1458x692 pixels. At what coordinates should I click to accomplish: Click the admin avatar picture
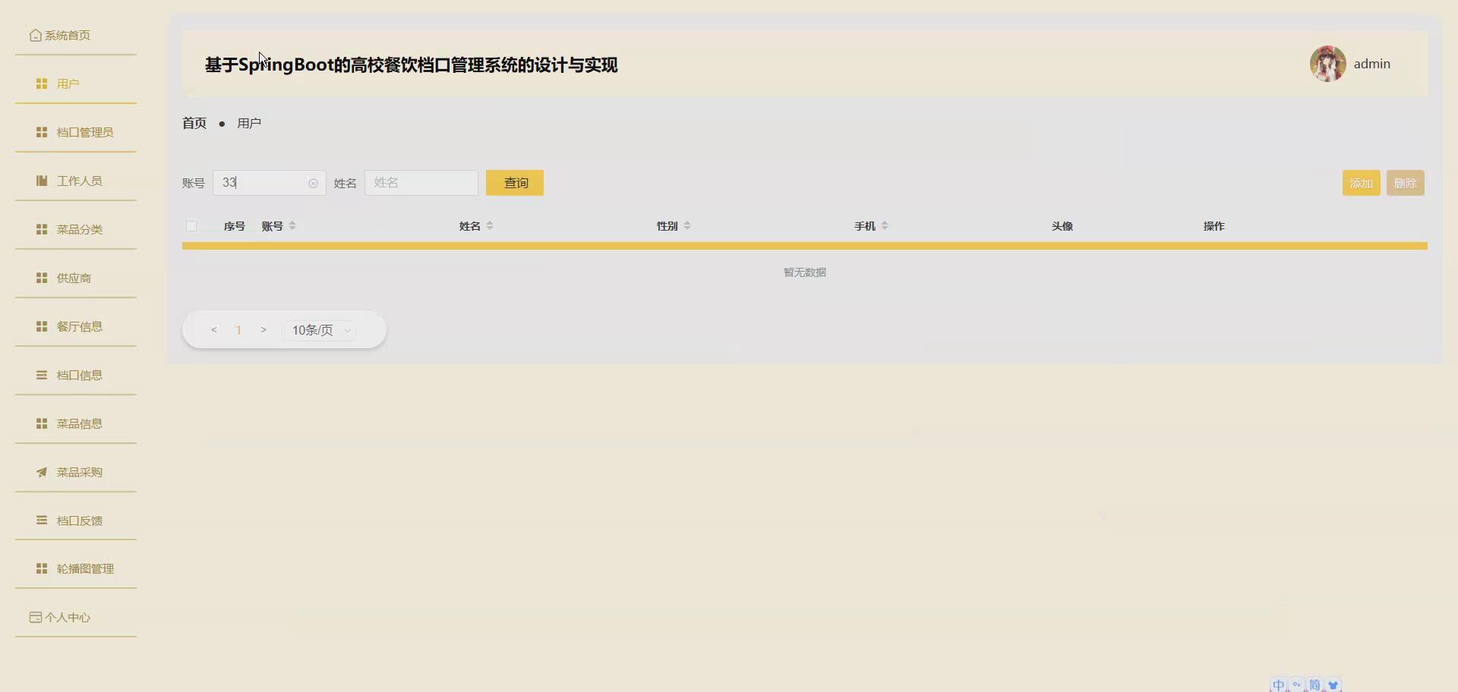coord(1327,64)
